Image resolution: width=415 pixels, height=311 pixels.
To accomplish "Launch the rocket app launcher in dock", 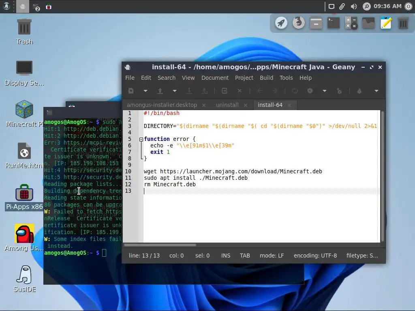I will coord(281,23).
